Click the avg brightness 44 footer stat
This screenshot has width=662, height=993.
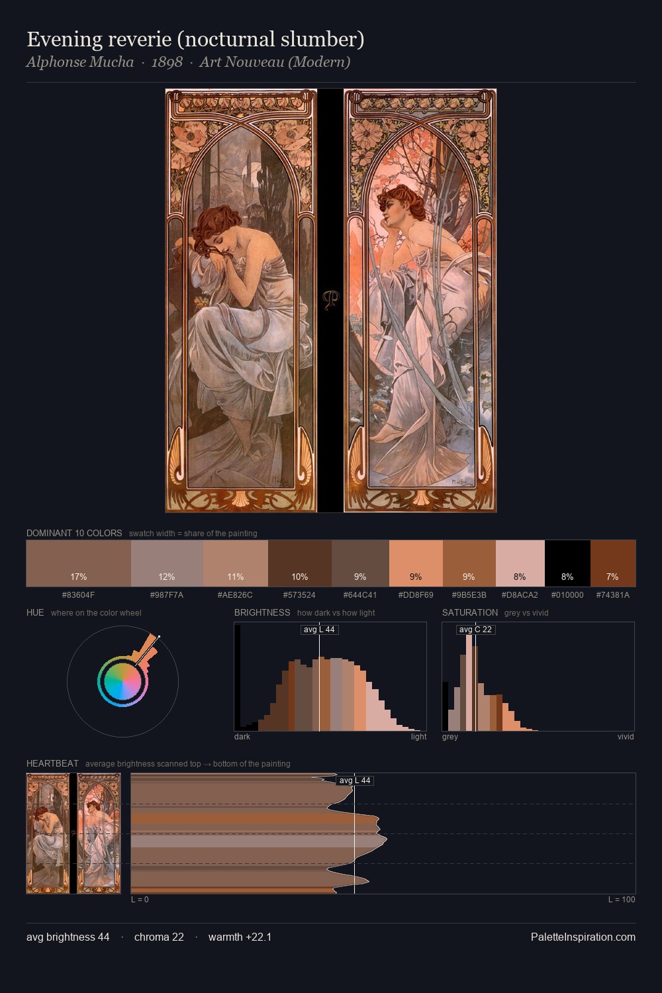coord(68,937)
